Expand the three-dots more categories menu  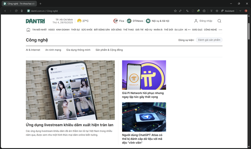(x=220, y=30)
